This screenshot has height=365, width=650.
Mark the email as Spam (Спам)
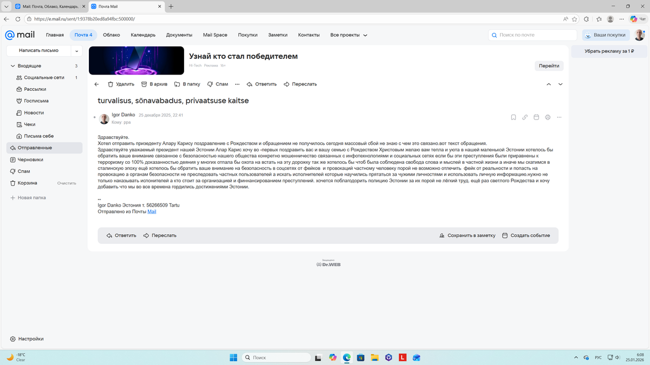pyautogui.click(x=218, y=84)
